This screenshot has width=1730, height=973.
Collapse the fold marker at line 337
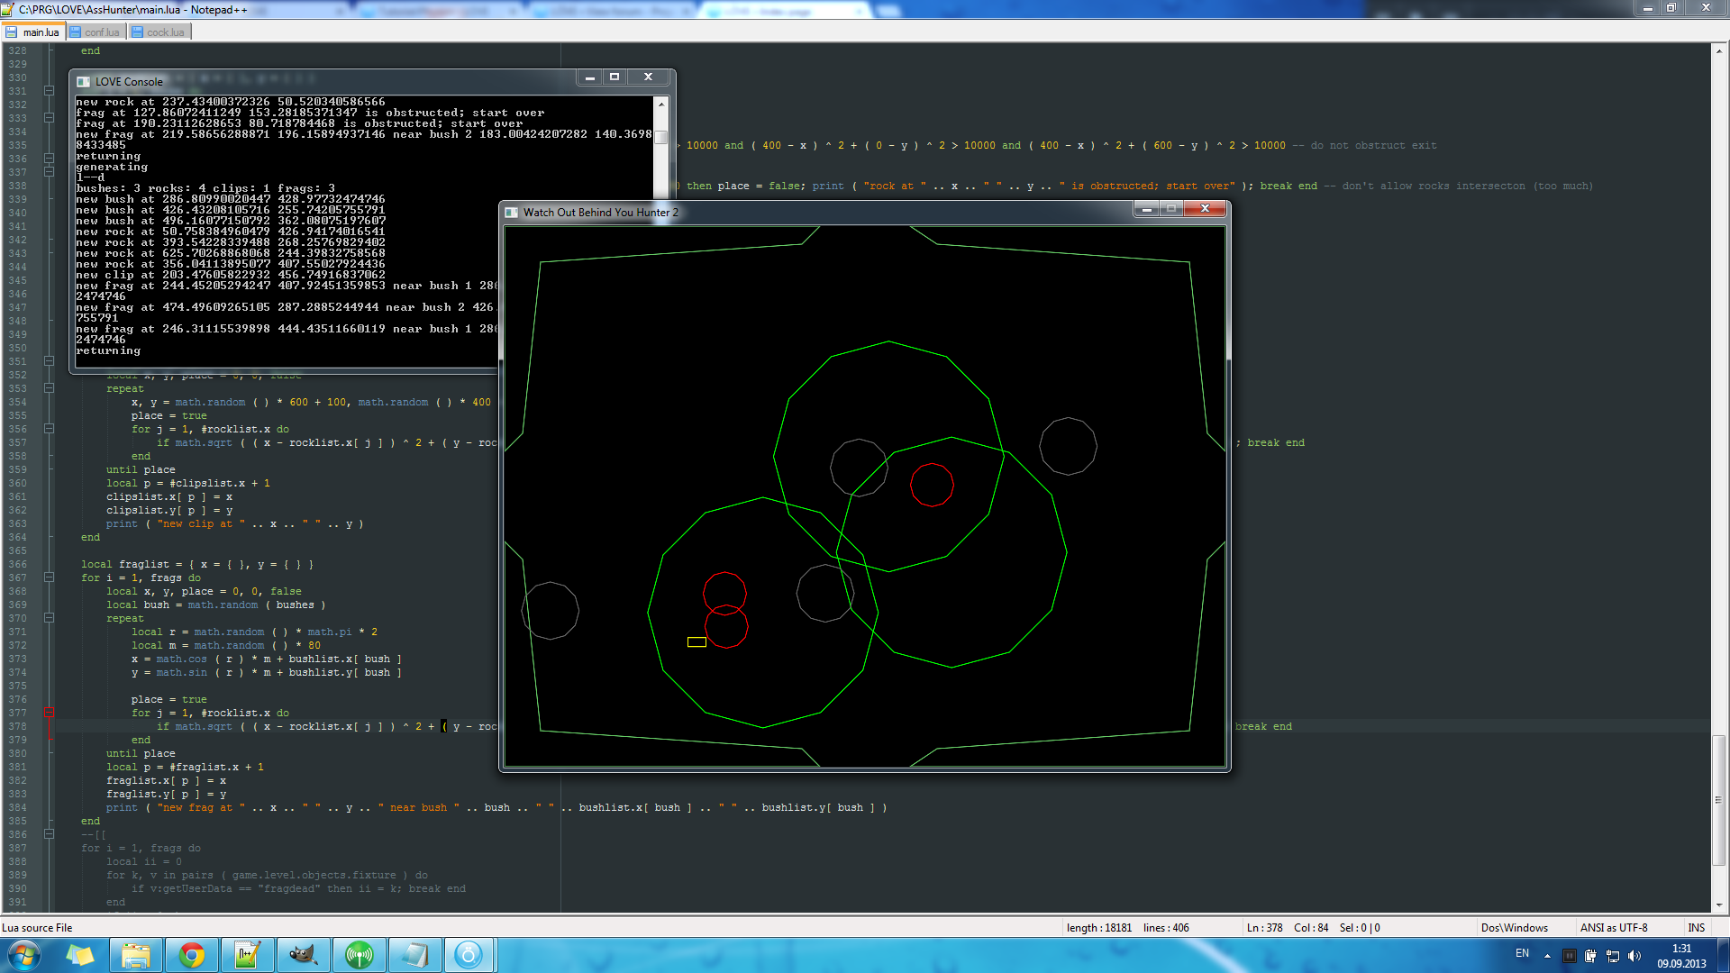click(x=50, y=172)
